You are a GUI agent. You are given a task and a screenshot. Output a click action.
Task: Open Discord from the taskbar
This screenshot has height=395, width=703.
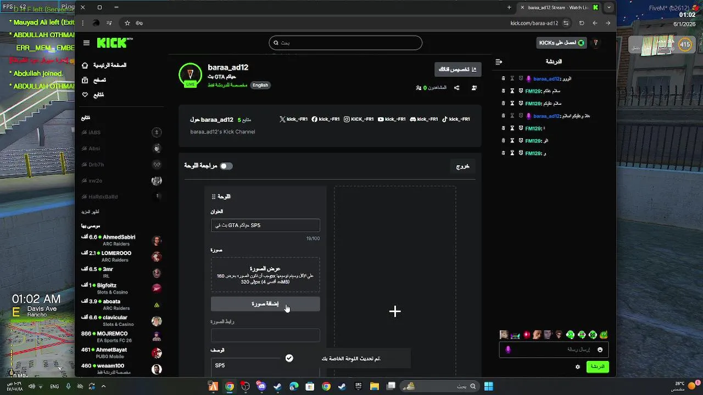pyautogui.click(x=261, y=386)
